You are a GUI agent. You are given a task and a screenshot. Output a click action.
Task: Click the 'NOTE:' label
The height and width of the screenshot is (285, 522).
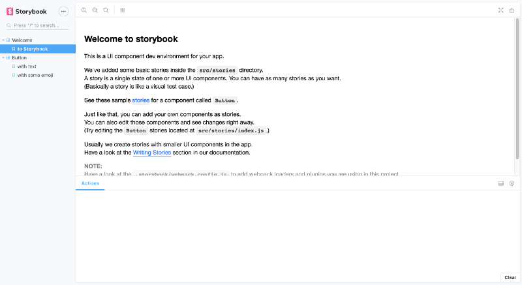click(x=93, y=166)
